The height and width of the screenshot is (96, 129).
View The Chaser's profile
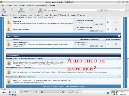pyautogui.click(x=81, y=44)
